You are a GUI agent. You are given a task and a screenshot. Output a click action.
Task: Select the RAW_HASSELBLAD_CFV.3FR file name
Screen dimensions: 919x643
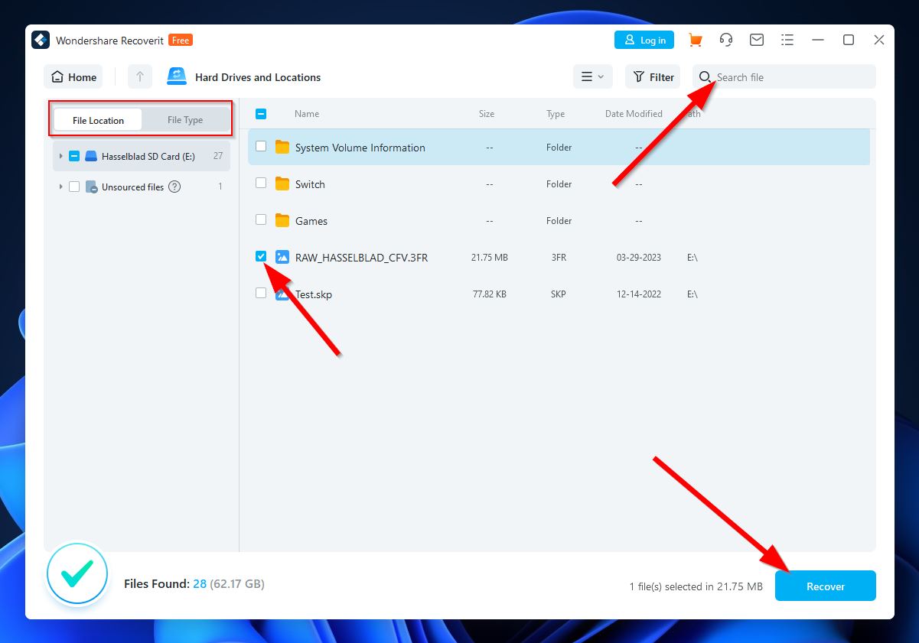[x=361, y=258]
